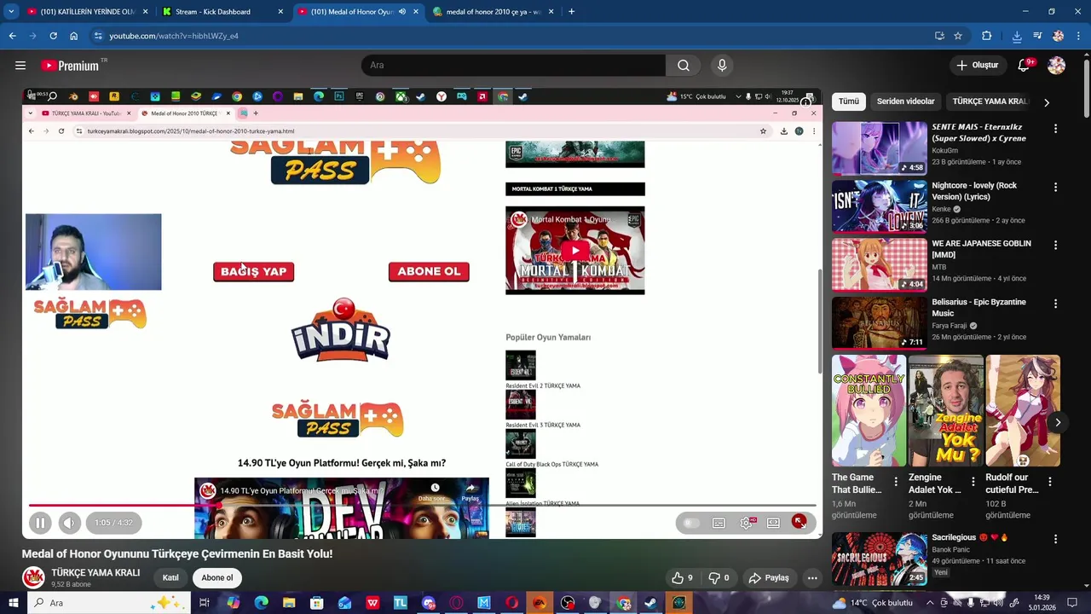Open the media controls icon in browser toolbar

point(1037,36)
